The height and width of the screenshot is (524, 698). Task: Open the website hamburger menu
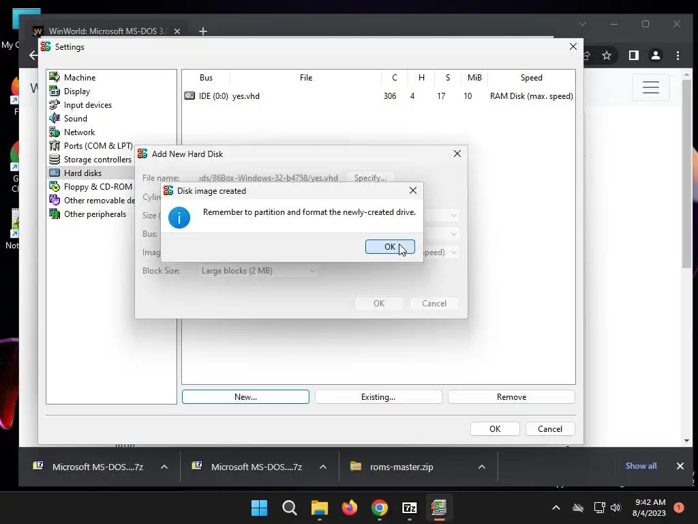651,87
